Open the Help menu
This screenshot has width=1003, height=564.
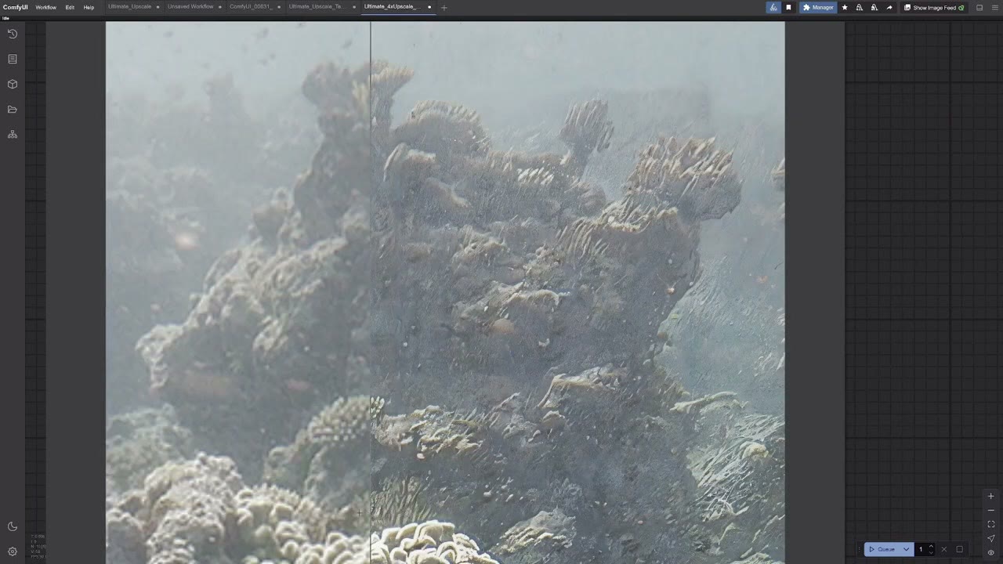pos(89,7)
